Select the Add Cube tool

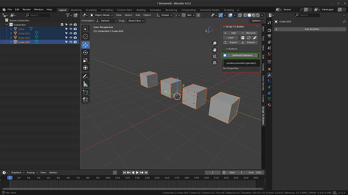tap(85, 92)
